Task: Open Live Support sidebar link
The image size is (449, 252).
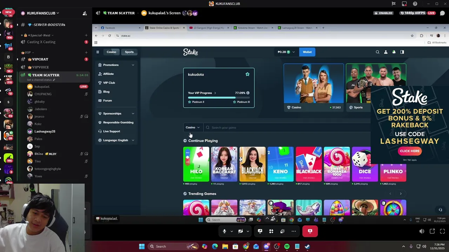Action: pyautogui.click(x=112, y=131)
